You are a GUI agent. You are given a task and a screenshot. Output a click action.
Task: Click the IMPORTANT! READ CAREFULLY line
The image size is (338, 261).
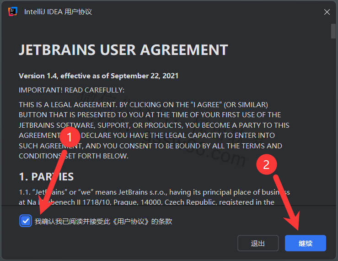71,90
